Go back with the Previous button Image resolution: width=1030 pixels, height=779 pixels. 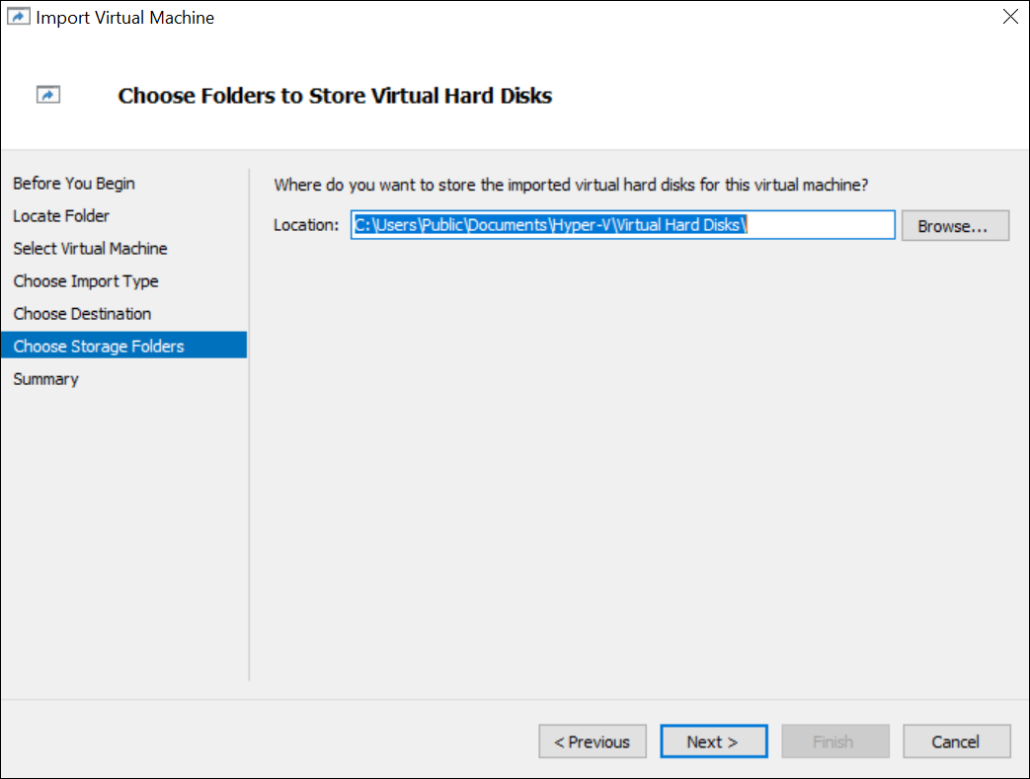pos(593,741)
